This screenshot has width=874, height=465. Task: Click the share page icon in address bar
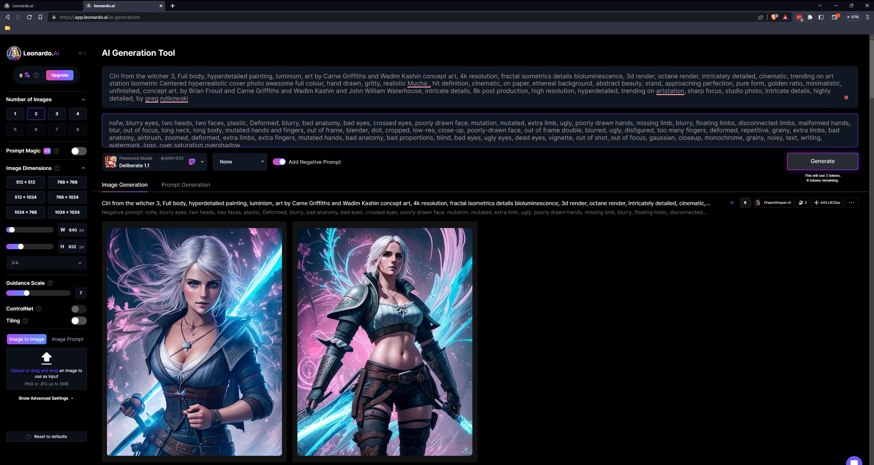point(761,17)
